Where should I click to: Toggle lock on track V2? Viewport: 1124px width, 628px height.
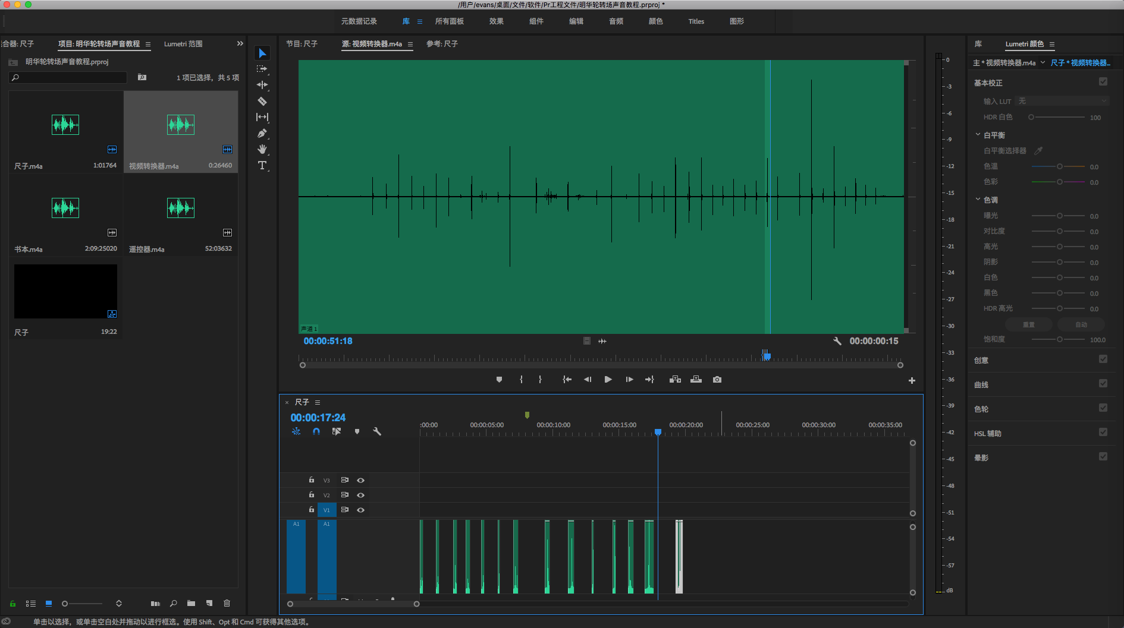(x=312, y=494)
